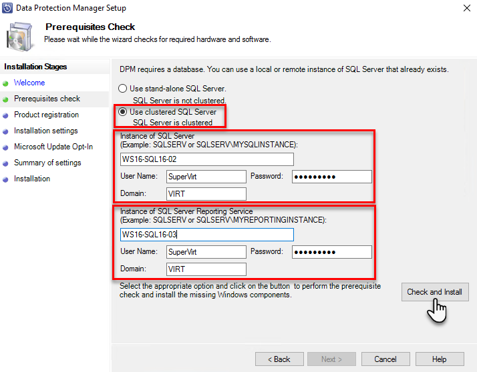The height and width of the screenshot is (372, 477).
Task: Click the blue bullet beside Product registration
Action: [5, 116]
